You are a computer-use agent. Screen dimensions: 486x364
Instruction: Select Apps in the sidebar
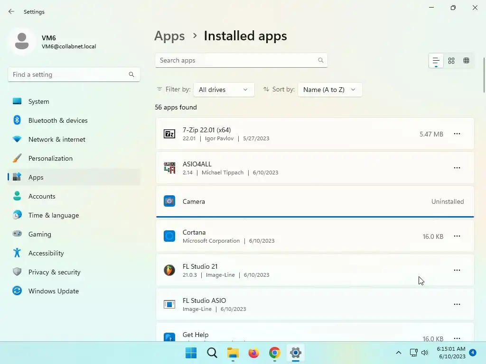(74, 177)
